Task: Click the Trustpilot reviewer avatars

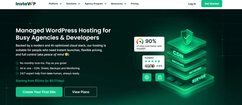Action: (149, 66)
